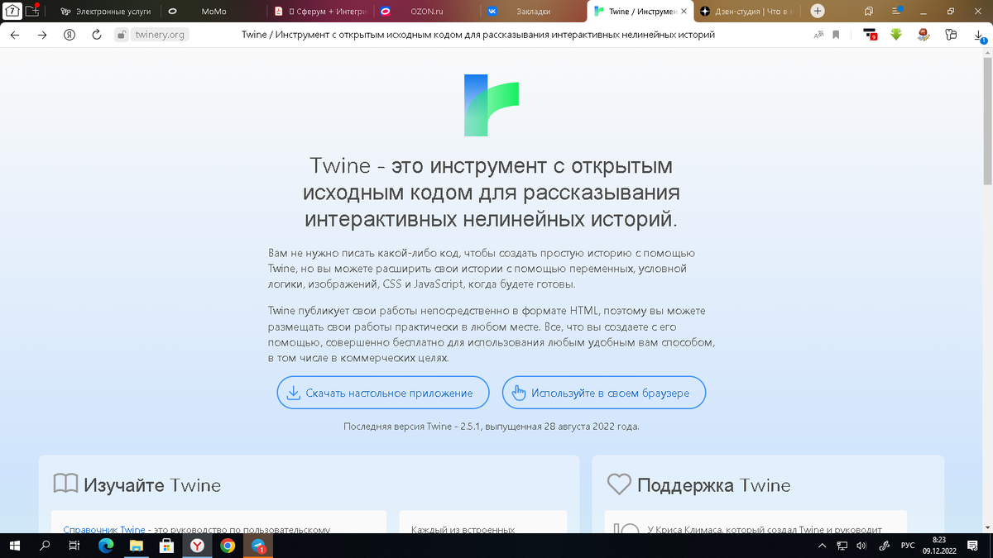Go back with the left arrow

click(15, 35)
